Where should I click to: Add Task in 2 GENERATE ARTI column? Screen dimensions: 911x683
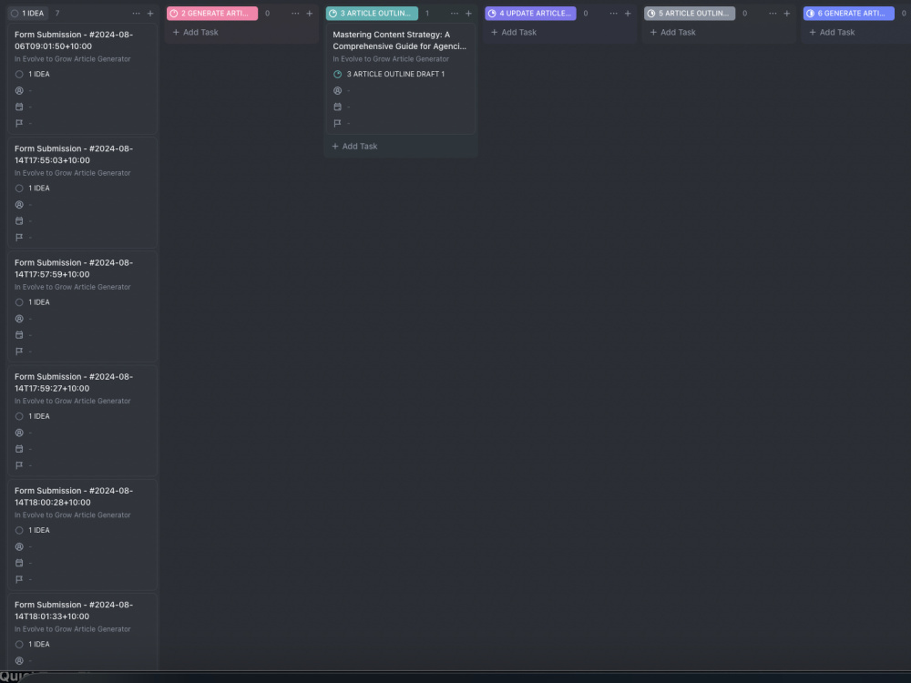click(x=195, y=33)
